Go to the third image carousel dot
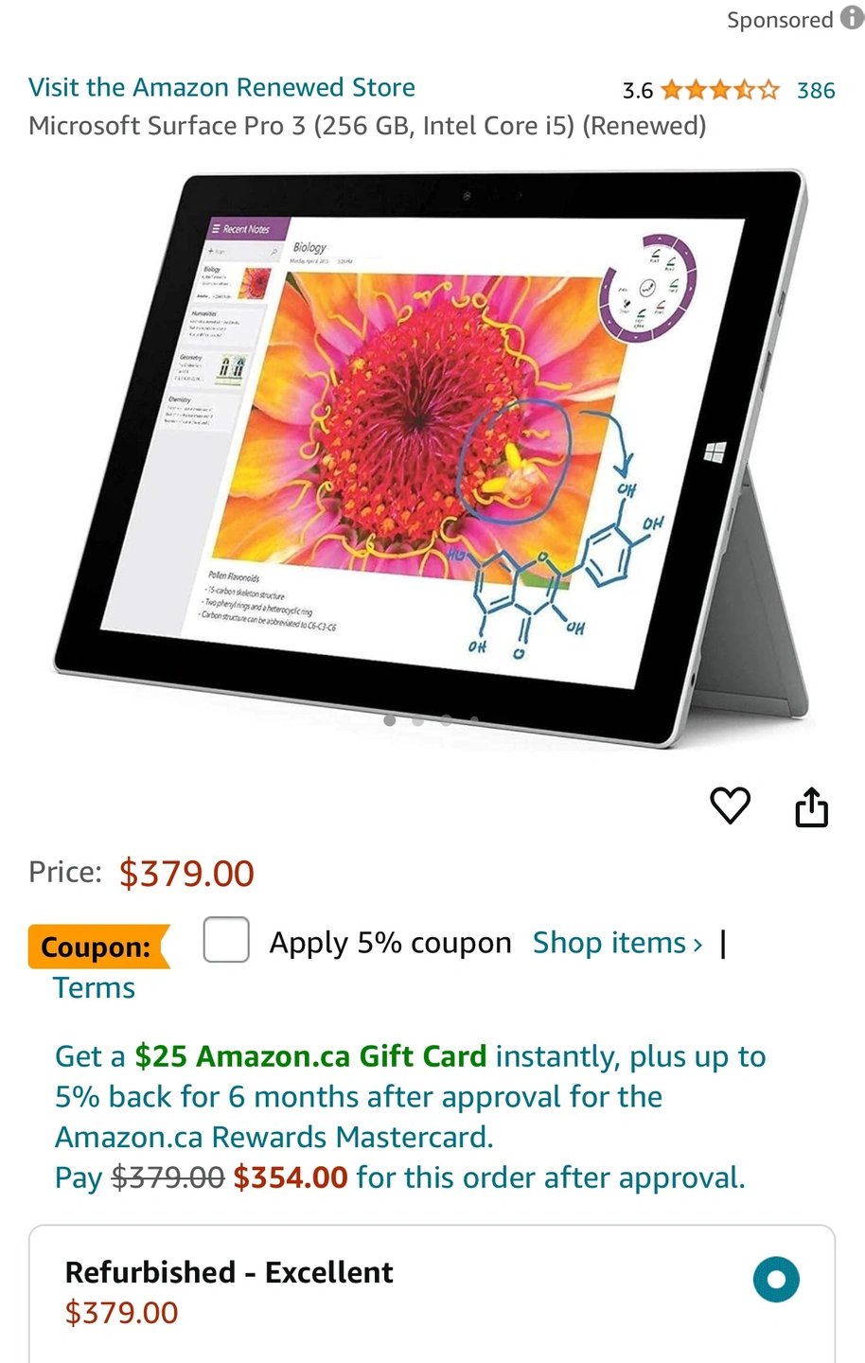Image resolution: width=865 pixels, height=1363 pixels. coord(447,720)
